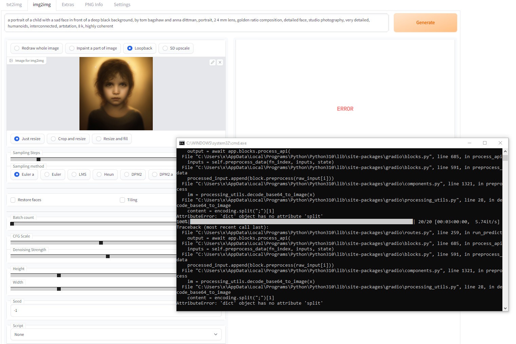The image size is (516, 344).
Task: Select Inpaint a part of image
Action: click(72, 48)
